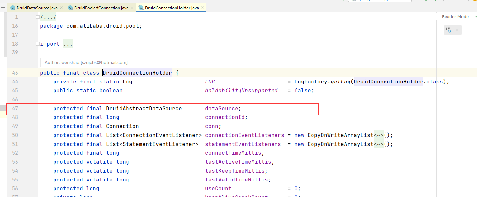Click the Connection type on line 49
Viewport: 477px width, 197px height.
(x=123, y=126)
